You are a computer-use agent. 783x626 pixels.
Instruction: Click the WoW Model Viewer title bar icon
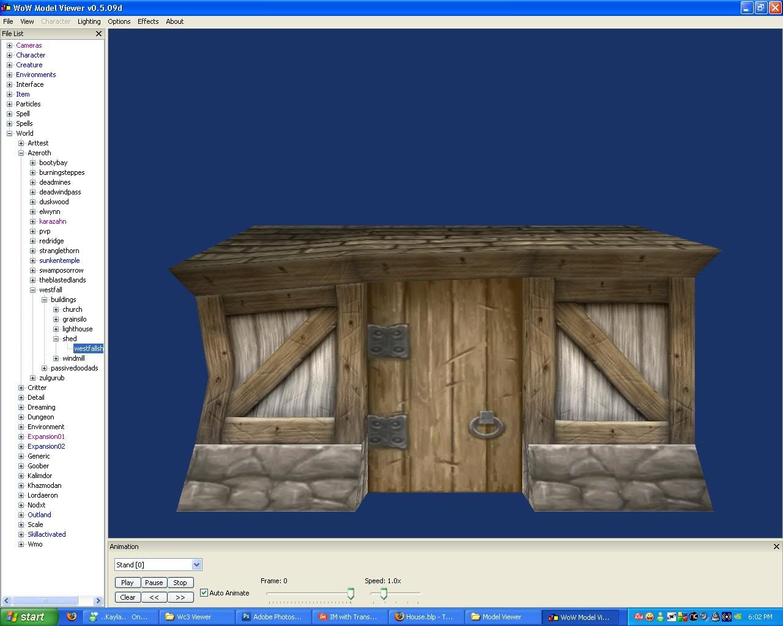click(6, 7)
